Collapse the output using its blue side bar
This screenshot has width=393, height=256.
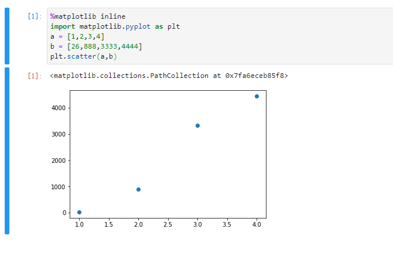point(7,151)
